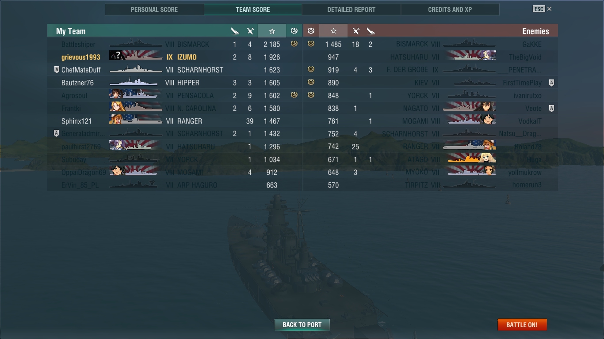Click the Back to Port button
604x339 pixels.
tap(302, 324)
